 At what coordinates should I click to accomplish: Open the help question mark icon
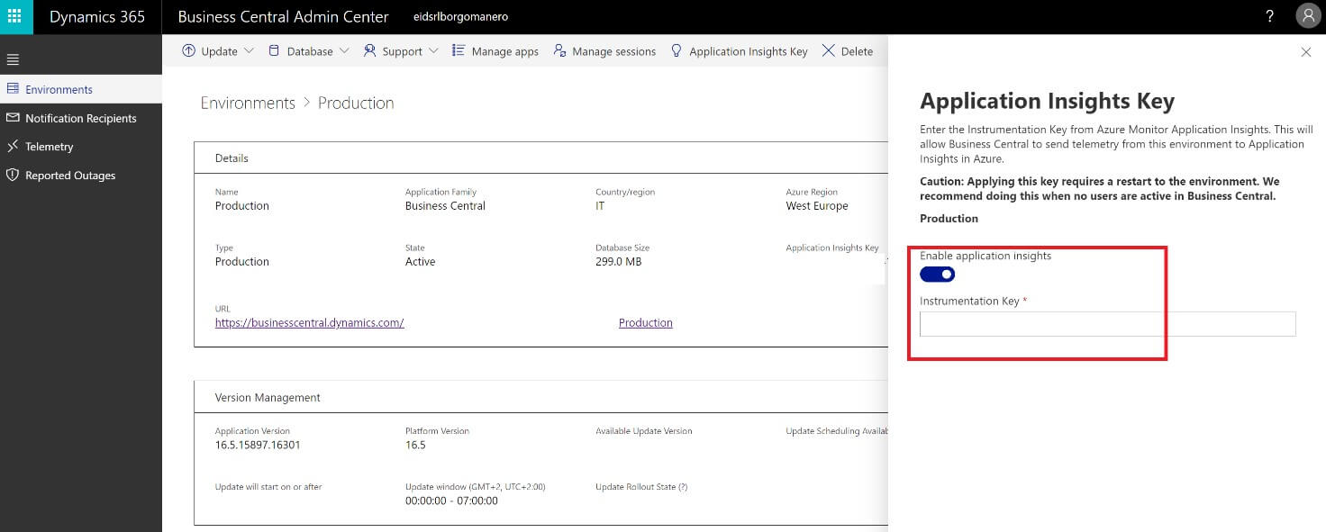click(1269, 16)
